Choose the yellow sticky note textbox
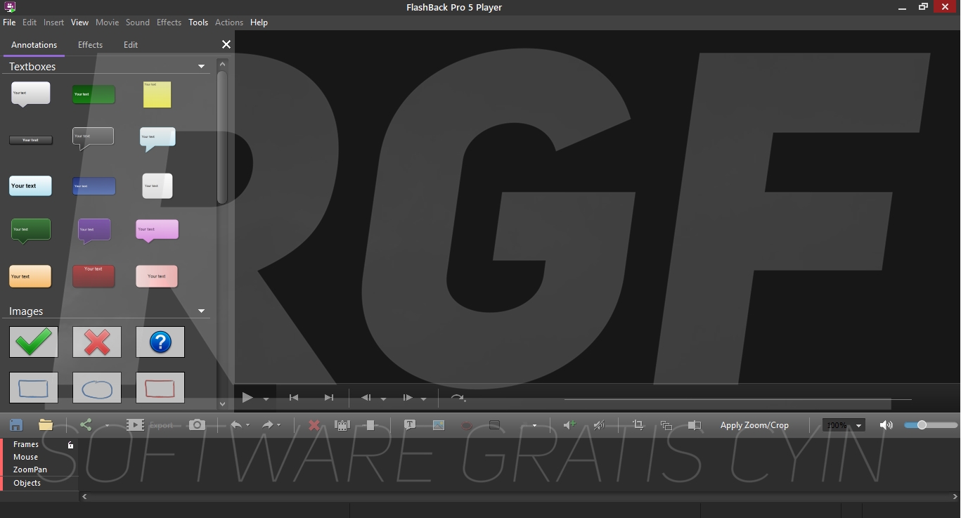Screen dimensions: 961x518 click(157, 94)
